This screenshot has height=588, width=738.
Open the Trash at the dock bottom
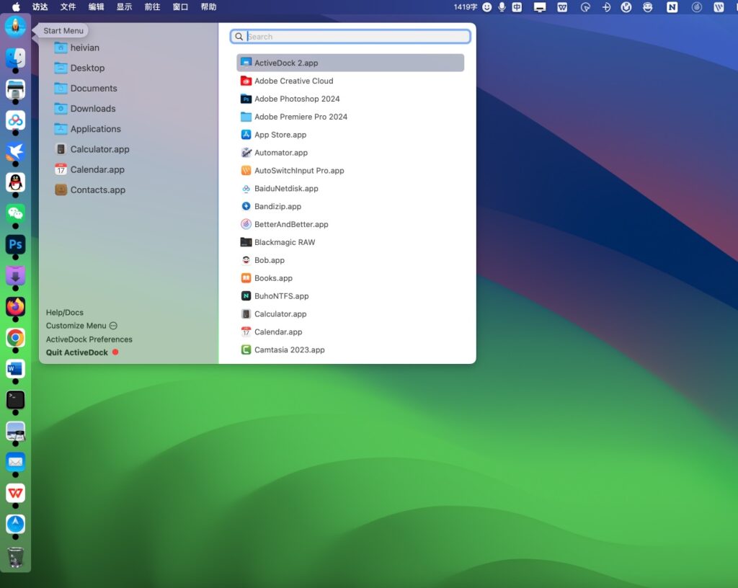coord(15,557)
